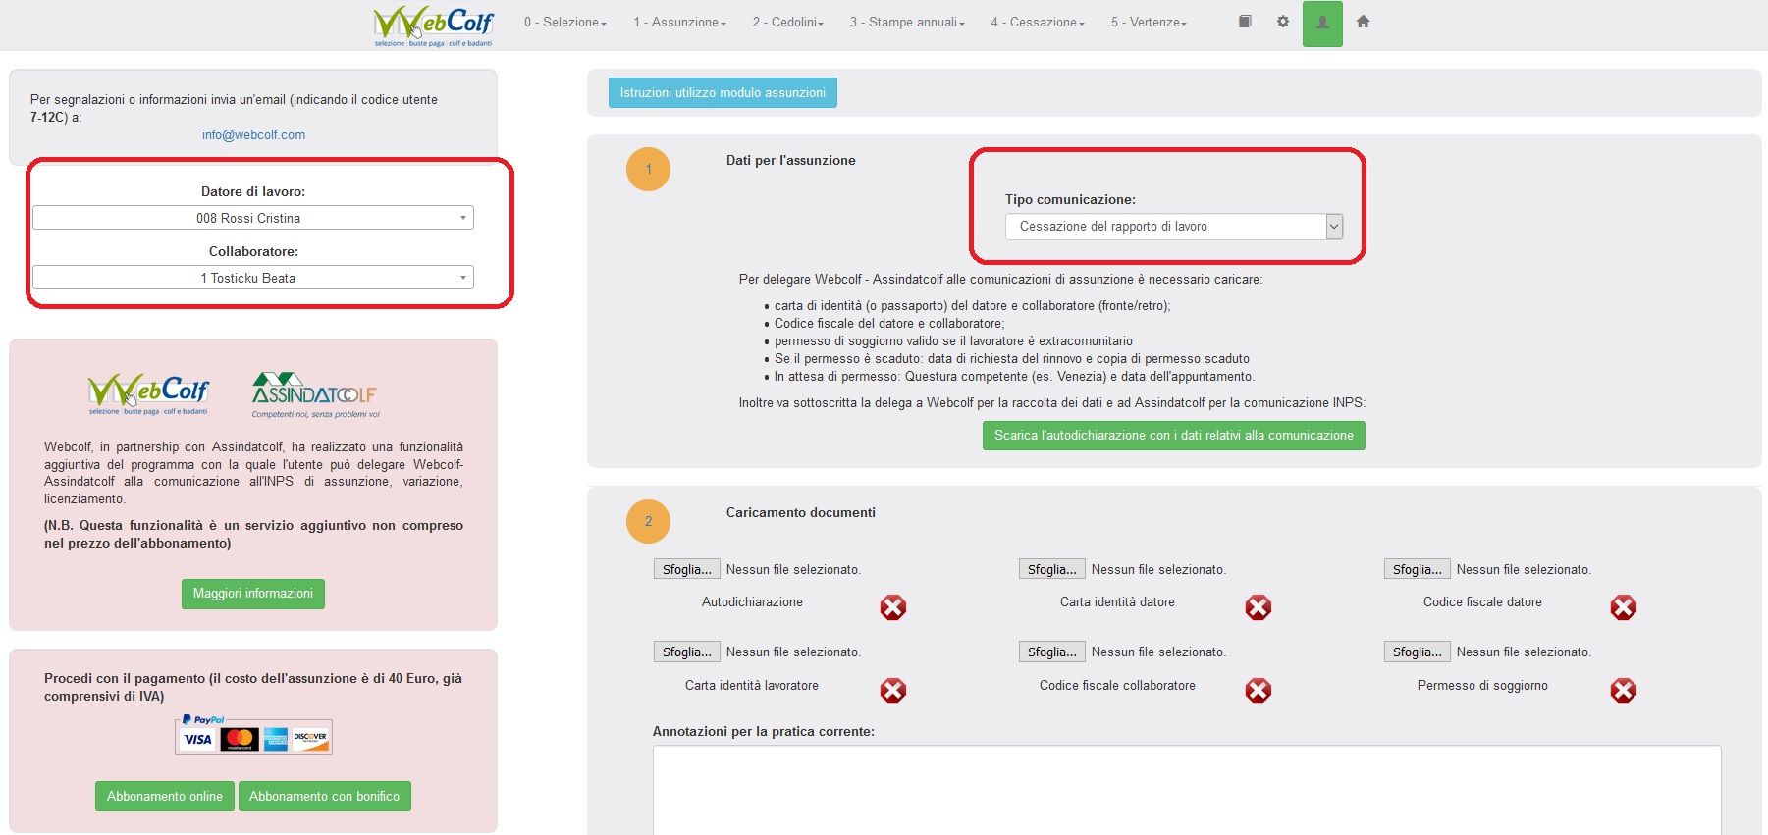The height and width of the screenshot is (835, 1768).
Task: Open the 3 - Stampe annuali menu
Action: click(x=907, y=23)
